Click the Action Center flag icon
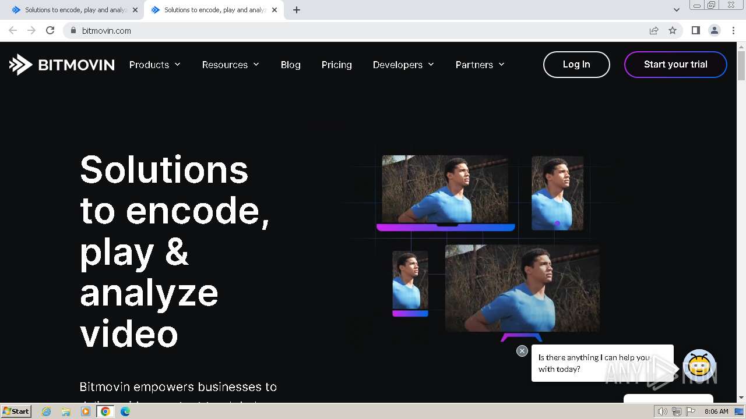The height and width of the screenshot is (419, 746). click(690, 411)
